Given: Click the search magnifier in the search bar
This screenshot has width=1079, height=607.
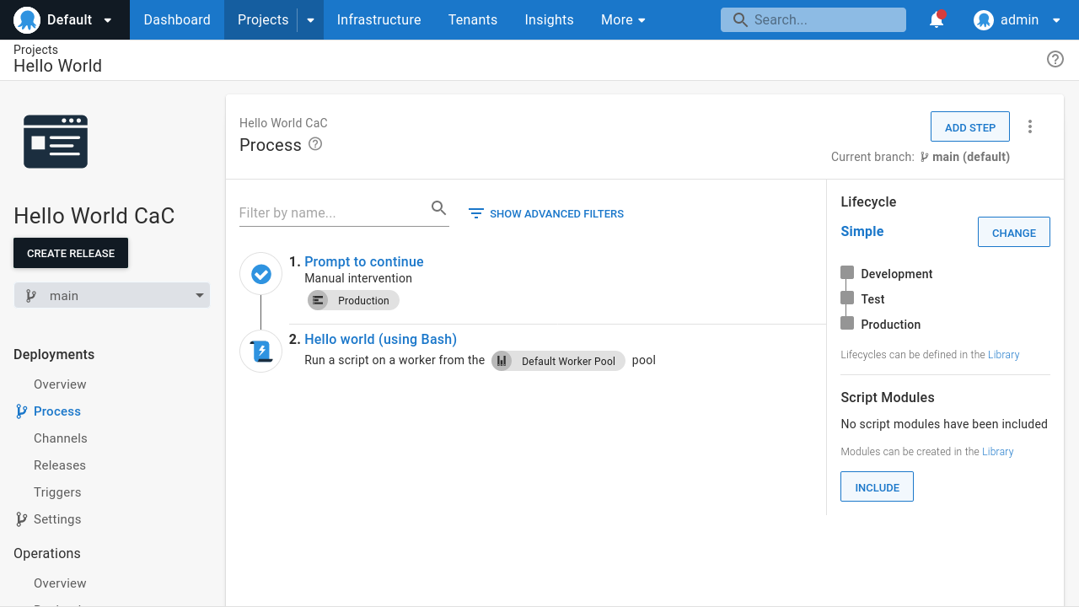Looking at the screenshot, I should pyautogui.click(x=740, y=19).
